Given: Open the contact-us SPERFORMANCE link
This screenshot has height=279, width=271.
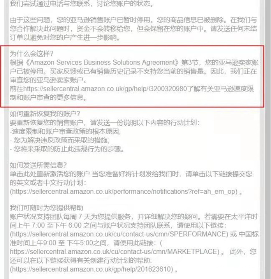Looking at the screenshot, I should (119, 234).
